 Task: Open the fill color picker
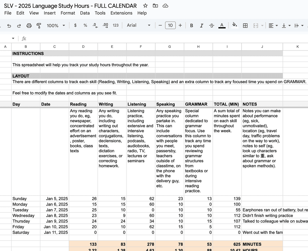(234, 25)
